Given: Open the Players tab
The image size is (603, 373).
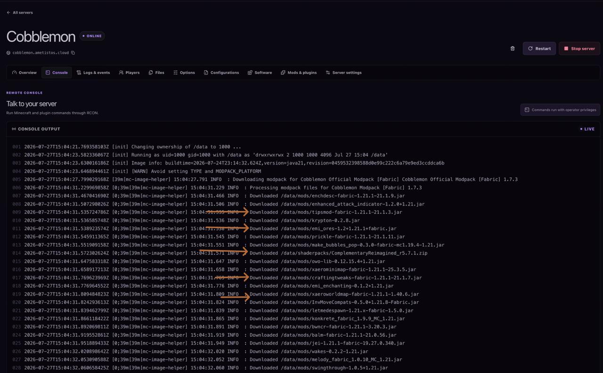Looking at the screenshot, I should pos(129,73).
